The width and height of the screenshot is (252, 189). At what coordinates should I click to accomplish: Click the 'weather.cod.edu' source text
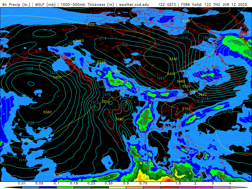(134, 4)
